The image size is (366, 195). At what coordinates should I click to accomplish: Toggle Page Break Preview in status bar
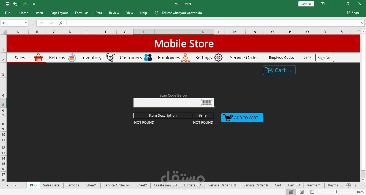click(x=312, y=192)
